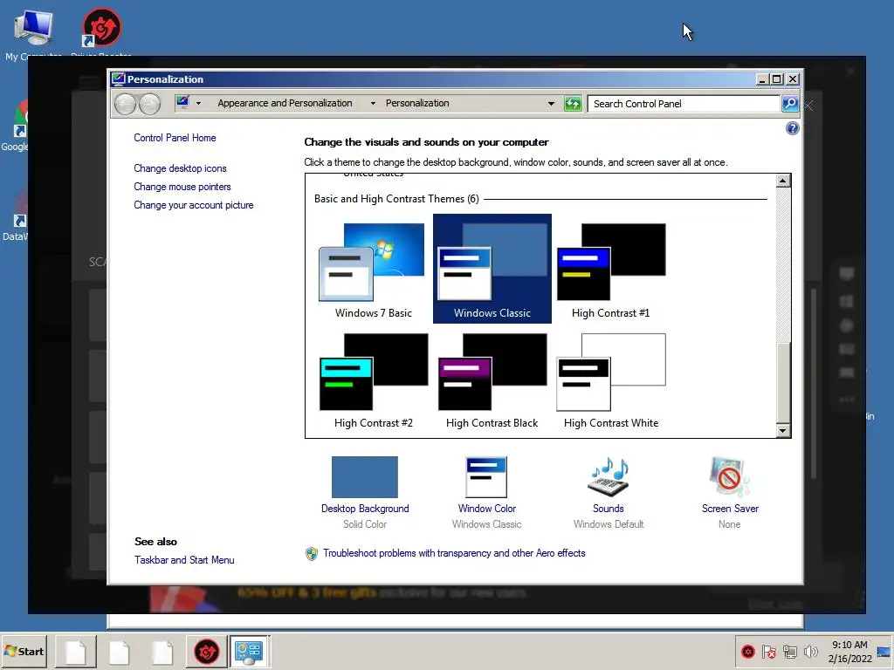Click the Show desktop tray icon
The image size is (894, 670).
[x=884, y=652]
